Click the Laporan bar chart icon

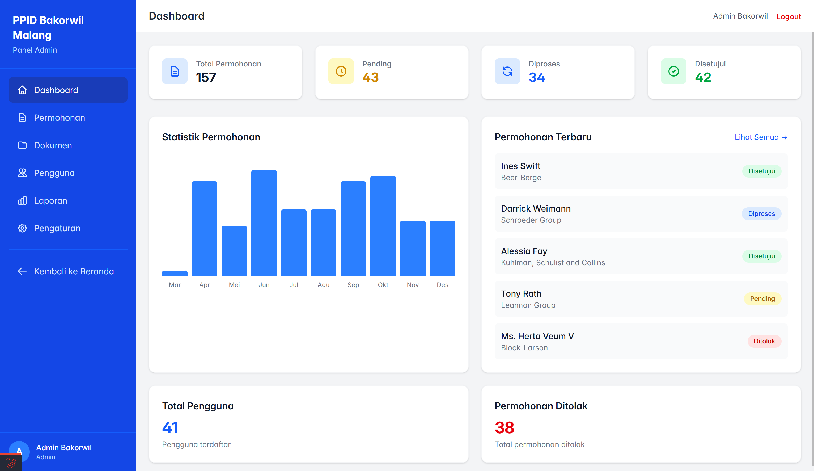22,200
